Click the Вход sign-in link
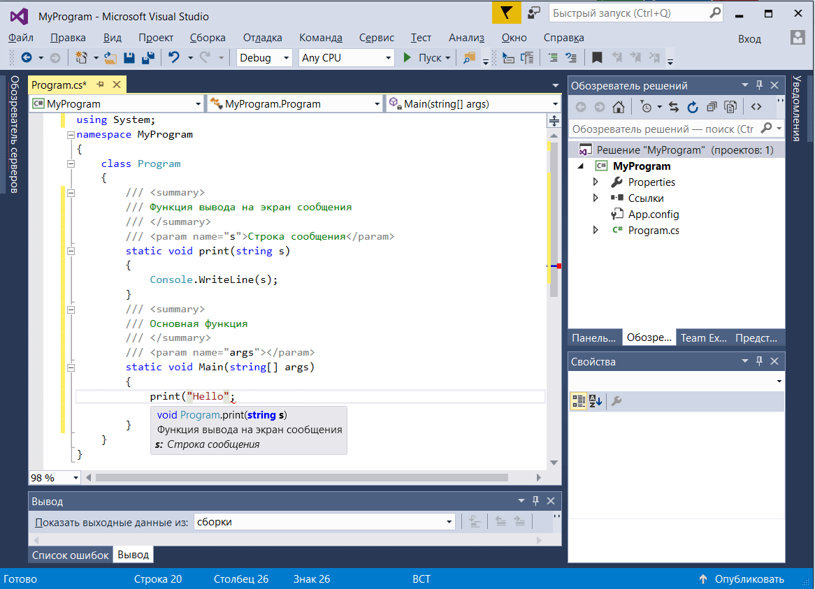The image size is (815, 589). tap(749, 39)
